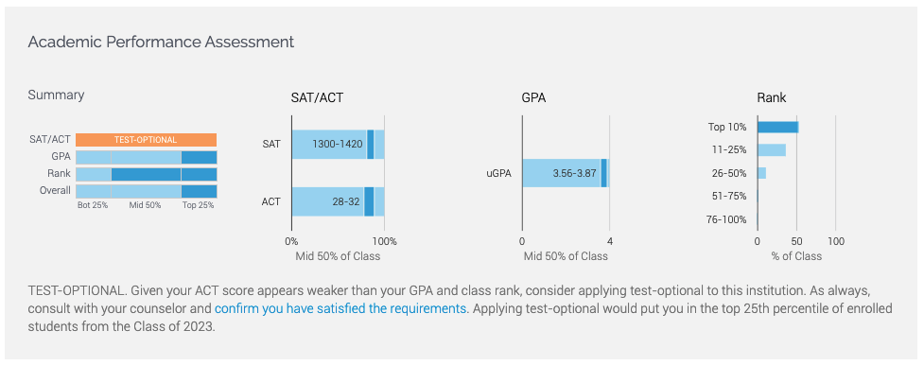Click the ACT 28-32 range bar
Viewport: 924px width, 365px height.
tap(339, 201)
